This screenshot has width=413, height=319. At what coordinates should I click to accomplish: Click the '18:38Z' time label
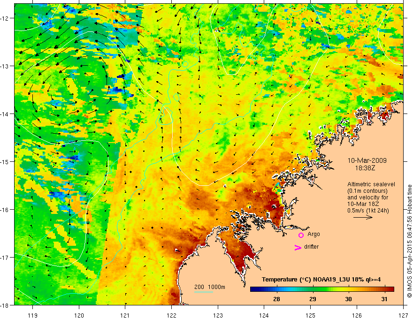pyautogui.click(x=365, y=168)
